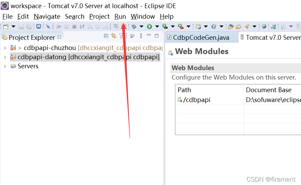This screenshot has width=301, height=185.
Task: Open the Help menu
Action: pos(167,16)
